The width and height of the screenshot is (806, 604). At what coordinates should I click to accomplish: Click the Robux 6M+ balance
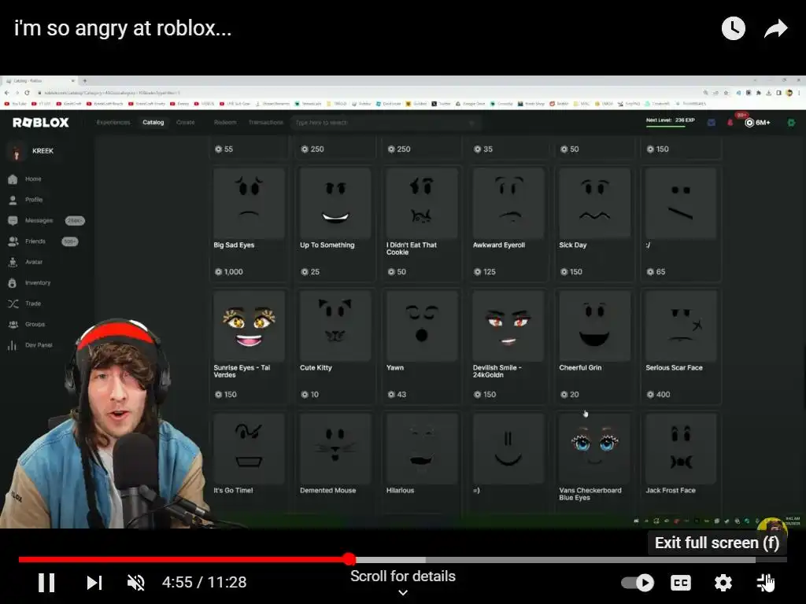[758, 123]
